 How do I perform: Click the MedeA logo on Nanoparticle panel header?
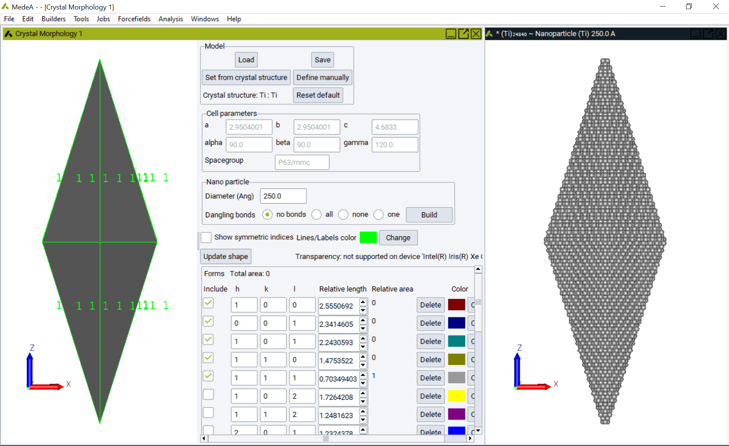488,33
